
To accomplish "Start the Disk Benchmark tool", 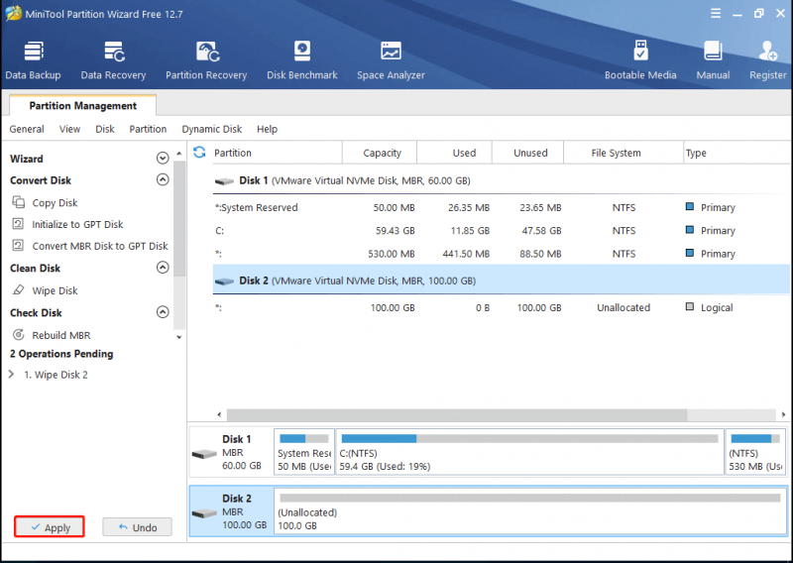I will (302, 60).
